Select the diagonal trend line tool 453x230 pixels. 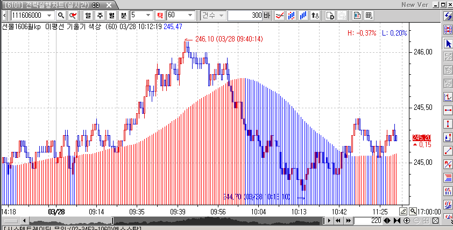point(448,151)
